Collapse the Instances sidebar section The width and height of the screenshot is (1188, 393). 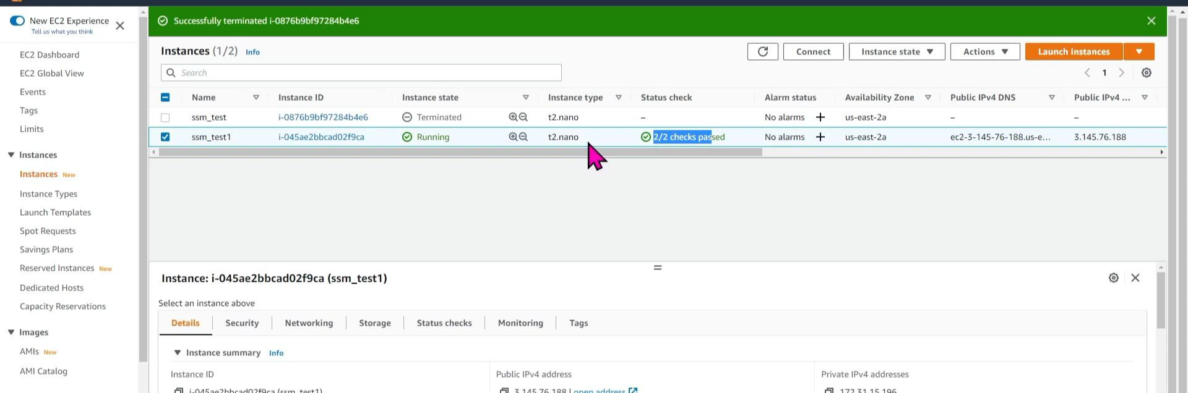(11, 155)
